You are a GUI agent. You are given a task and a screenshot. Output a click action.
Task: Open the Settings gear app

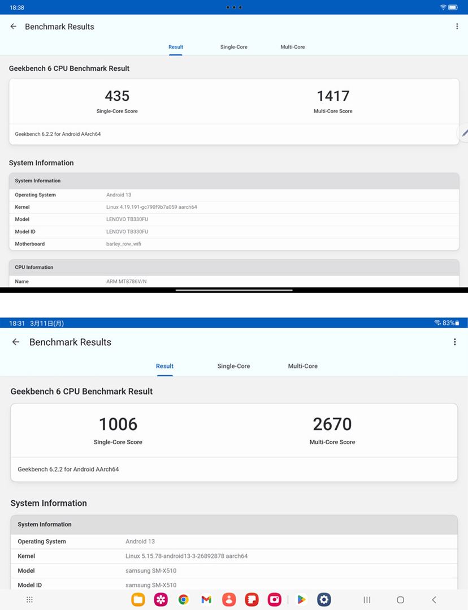click(x=324, y=599)
